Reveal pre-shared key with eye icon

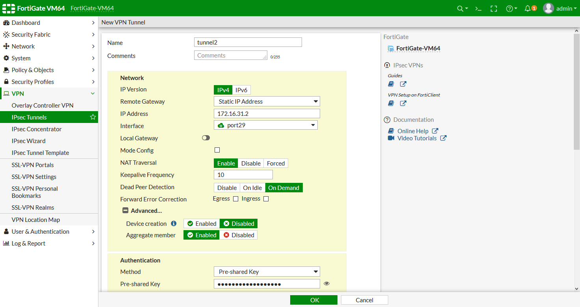coord(326,283)
